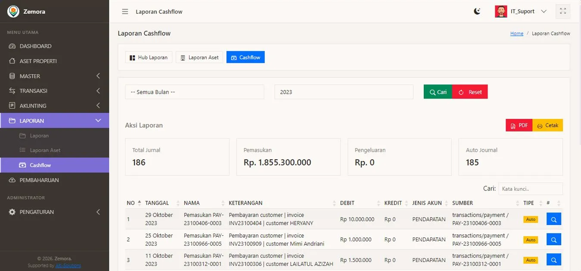Click the Zemora logo in the sidebar
581x271 pixels.
[13, 12]
